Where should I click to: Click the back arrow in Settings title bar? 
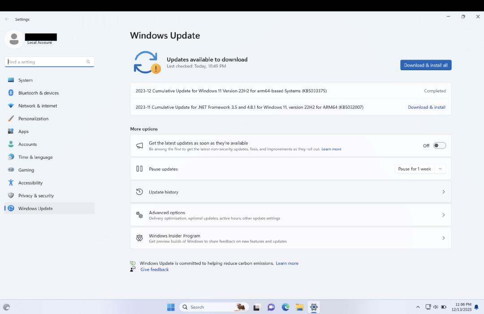(x=7, y=19)
